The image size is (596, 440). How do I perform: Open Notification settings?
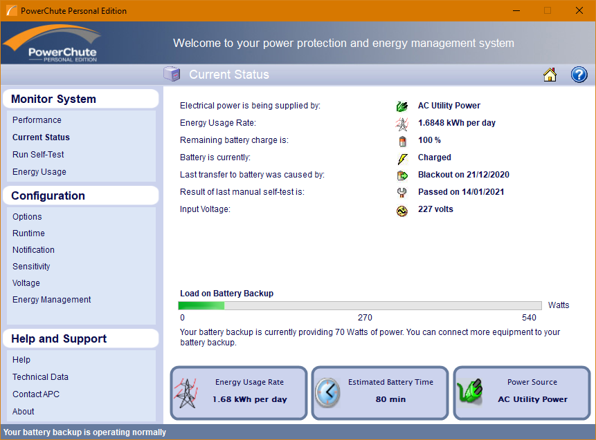click(33, 250)
